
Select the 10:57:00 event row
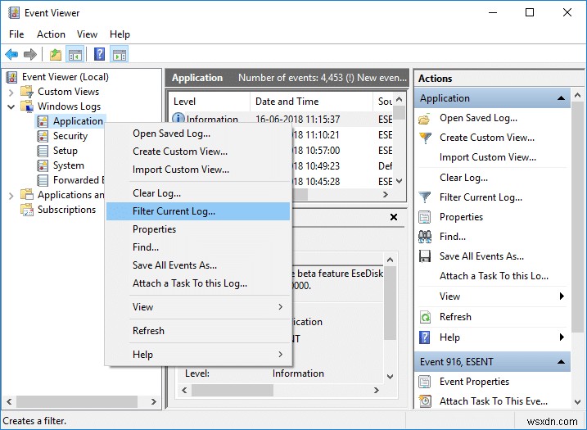coord(342,151)
